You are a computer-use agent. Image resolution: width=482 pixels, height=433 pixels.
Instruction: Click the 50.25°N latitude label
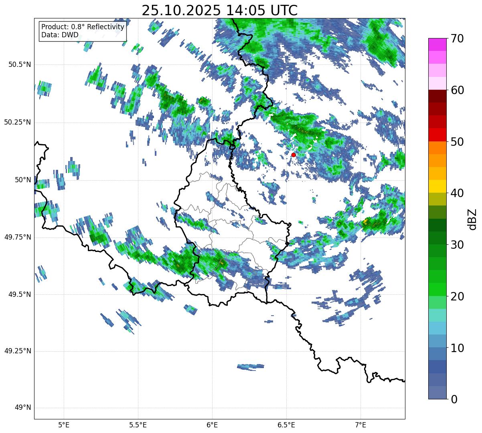pos(18,122)
